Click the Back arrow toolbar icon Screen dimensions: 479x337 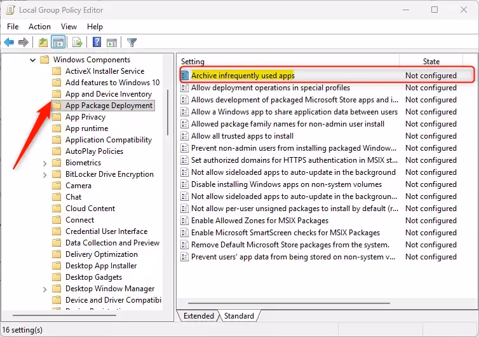point(9,43)
